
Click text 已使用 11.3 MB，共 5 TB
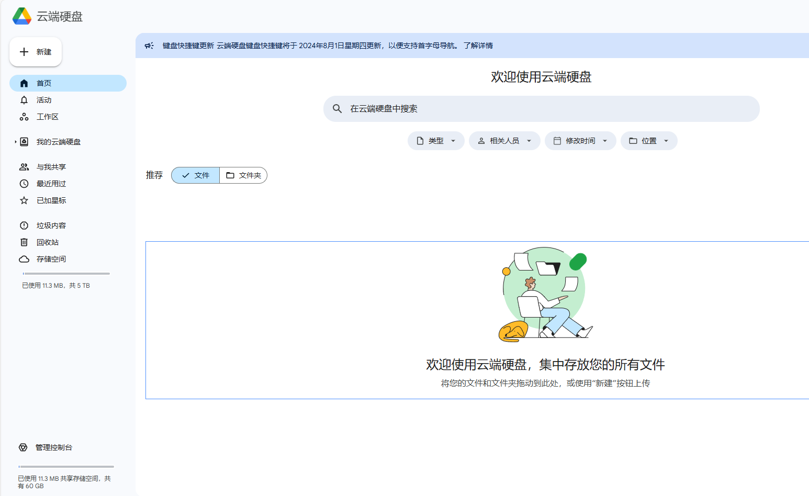point(56,286)
